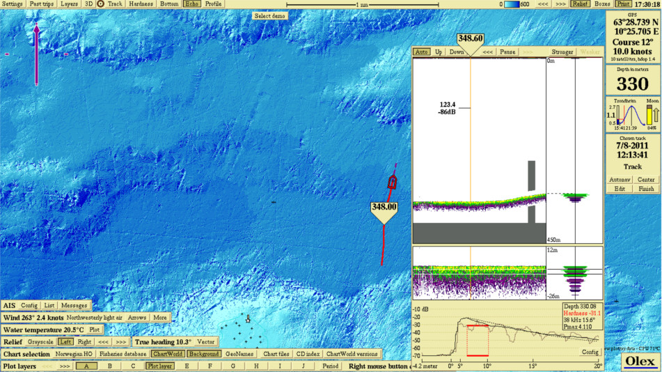This screenshot has width=662, height=372.
Task: Click the depth color scale bar 0-600
Action: click(x=512, y=3)
